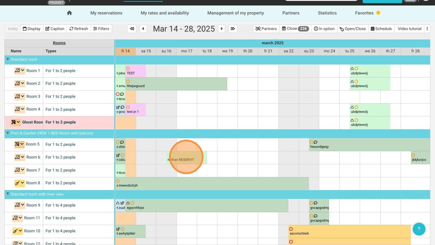Go to previous day with left arrow
The image size is (435, 245).
click(x=143, y=29)
